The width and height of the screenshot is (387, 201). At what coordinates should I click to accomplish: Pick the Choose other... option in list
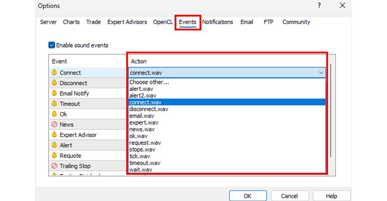tap(149, 82)
